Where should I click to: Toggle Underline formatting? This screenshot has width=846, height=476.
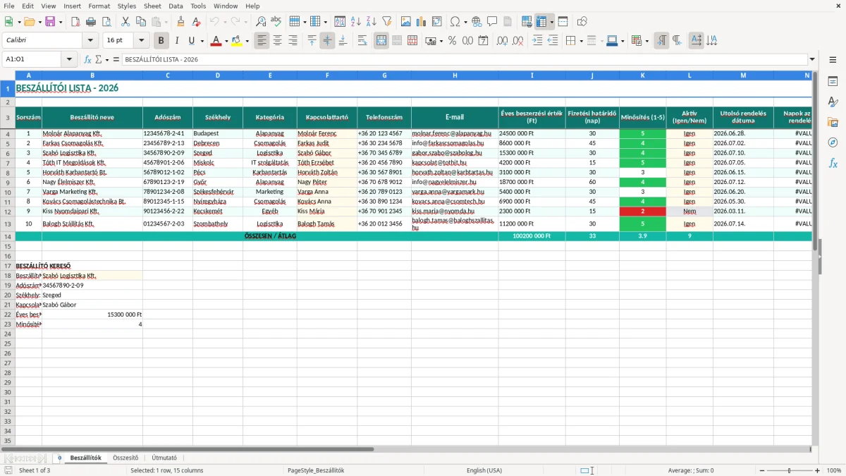[x=192, y=41]
